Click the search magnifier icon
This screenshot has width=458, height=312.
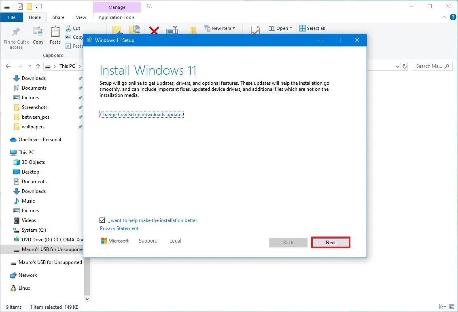[x=446, y=66]
